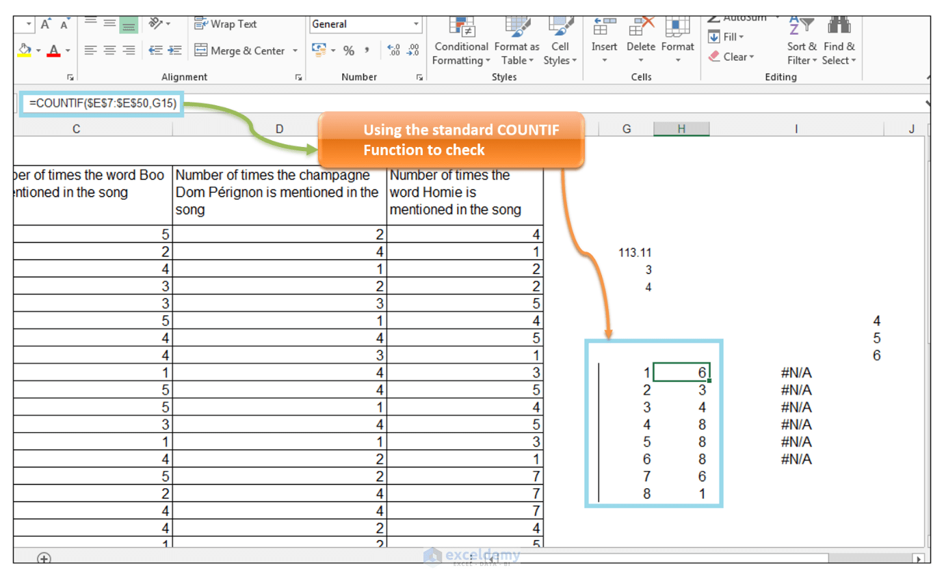This screenshot has height=579, width=944.
Task: Click the red Font Color swatch
Action: (53, 54)
